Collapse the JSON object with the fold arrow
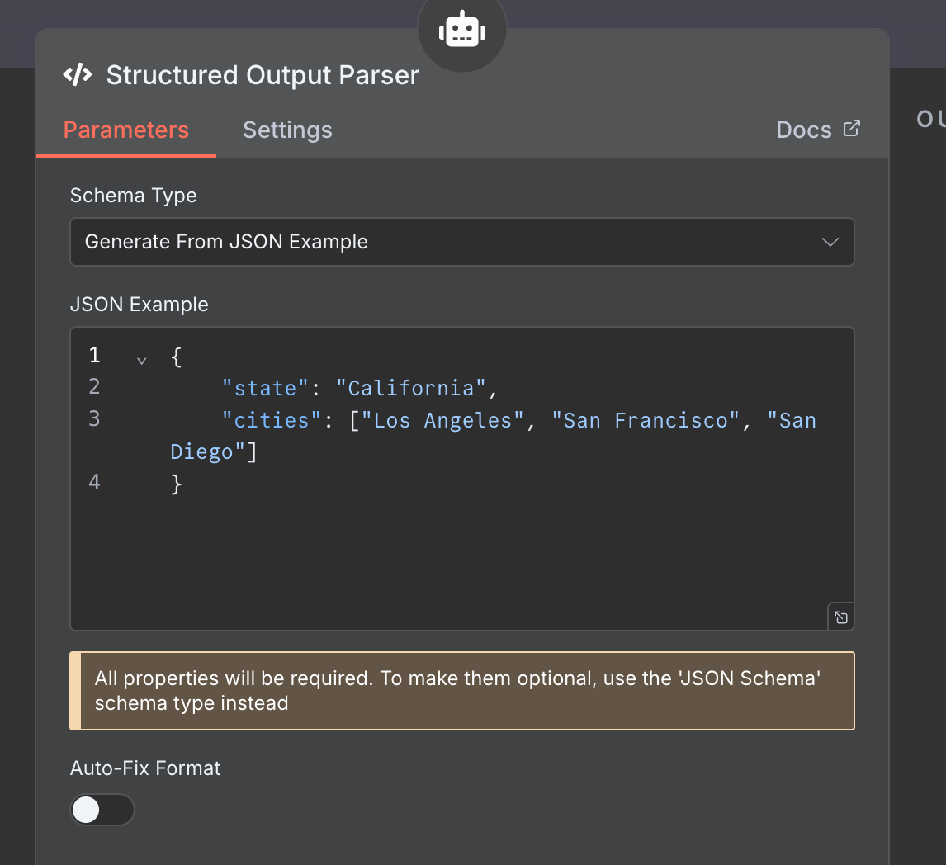Image resolution: width=946 pixels, height=865 pixels. (141, 360)
